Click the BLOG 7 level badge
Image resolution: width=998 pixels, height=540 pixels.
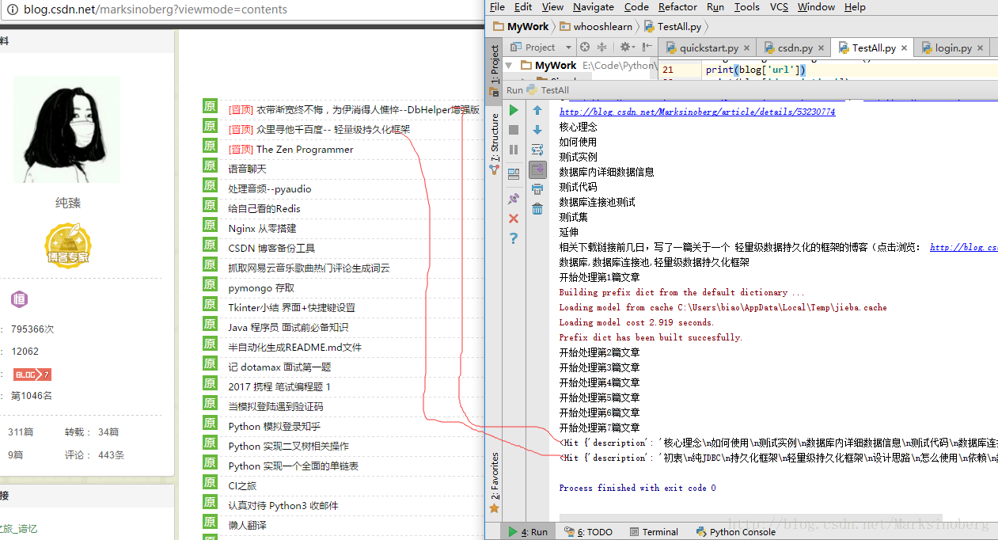coord(32,375)
